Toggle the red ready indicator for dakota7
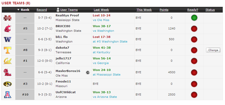The image size is (225, 105). tap(194, 50)
